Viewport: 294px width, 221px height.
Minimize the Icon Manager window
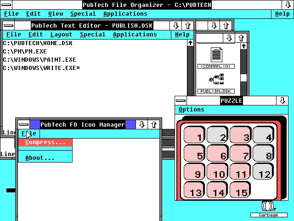tap(142, 125)
